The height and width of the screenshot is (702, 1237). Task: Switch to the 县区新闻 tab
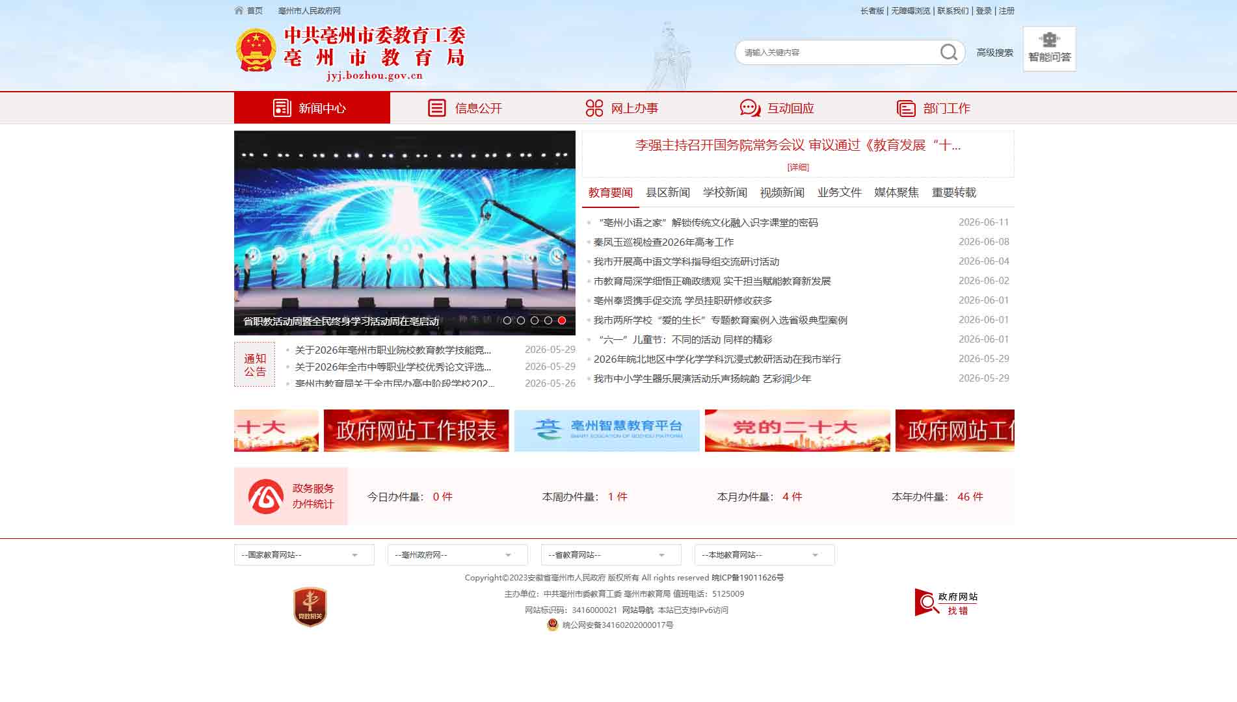pyautogui.click(x=668, y=192)
